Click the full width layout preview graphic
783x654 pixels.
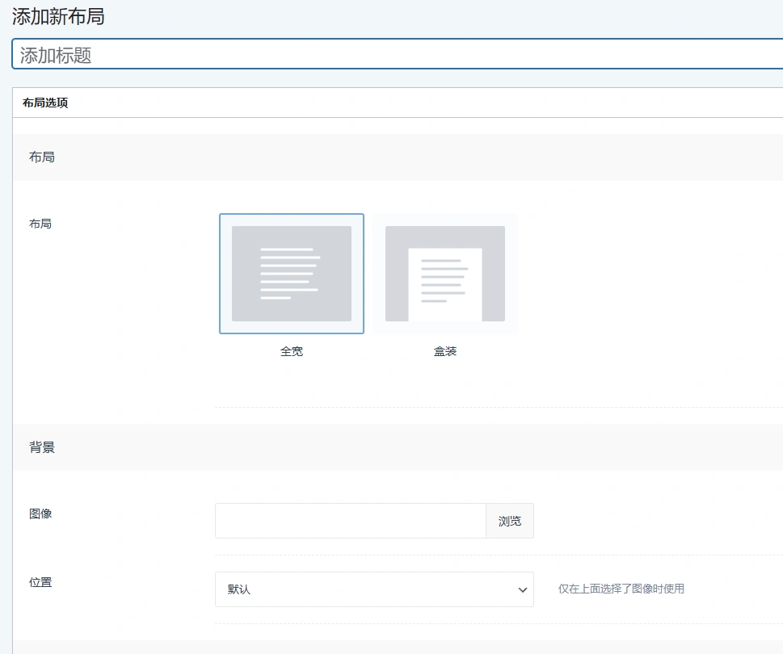[291, 273]
